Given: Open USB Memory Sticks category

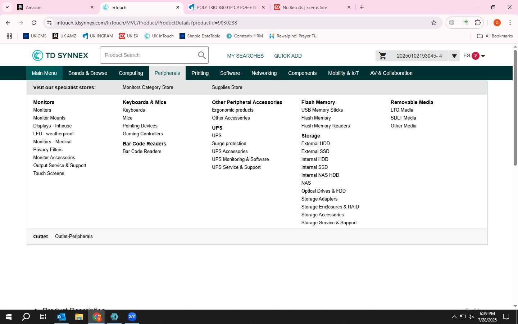Looking at the screenshot, I should click(322, 110).
